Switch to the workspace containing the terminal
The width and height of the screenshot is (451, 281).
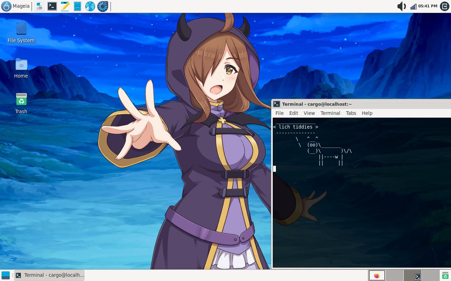(413, 275)
